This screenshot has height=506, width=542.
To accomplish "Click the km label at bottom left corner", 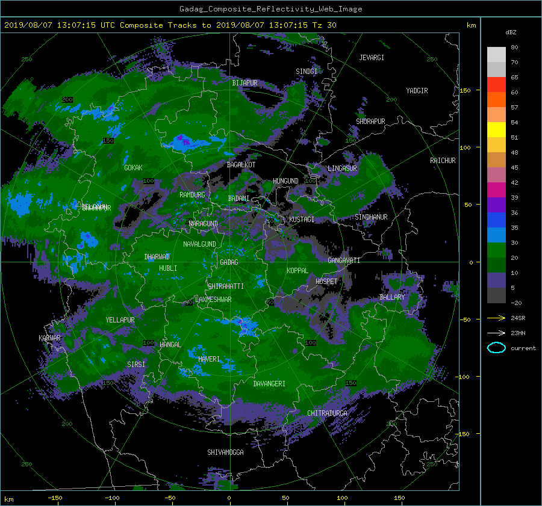I will (9, 499).
